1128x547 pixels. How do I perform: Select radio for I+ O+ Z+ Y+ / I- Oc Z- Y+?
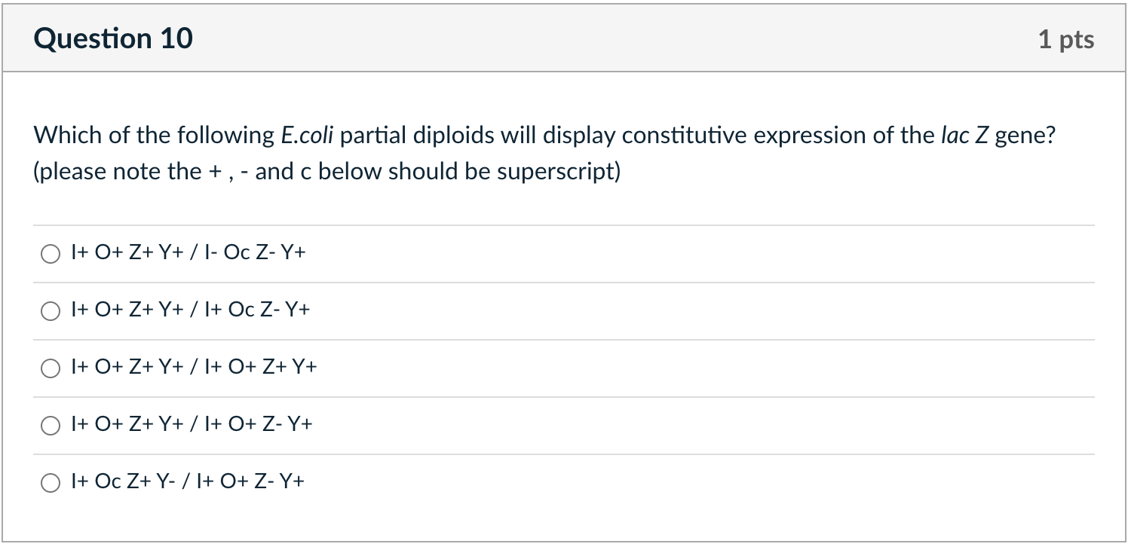(50, 254)
